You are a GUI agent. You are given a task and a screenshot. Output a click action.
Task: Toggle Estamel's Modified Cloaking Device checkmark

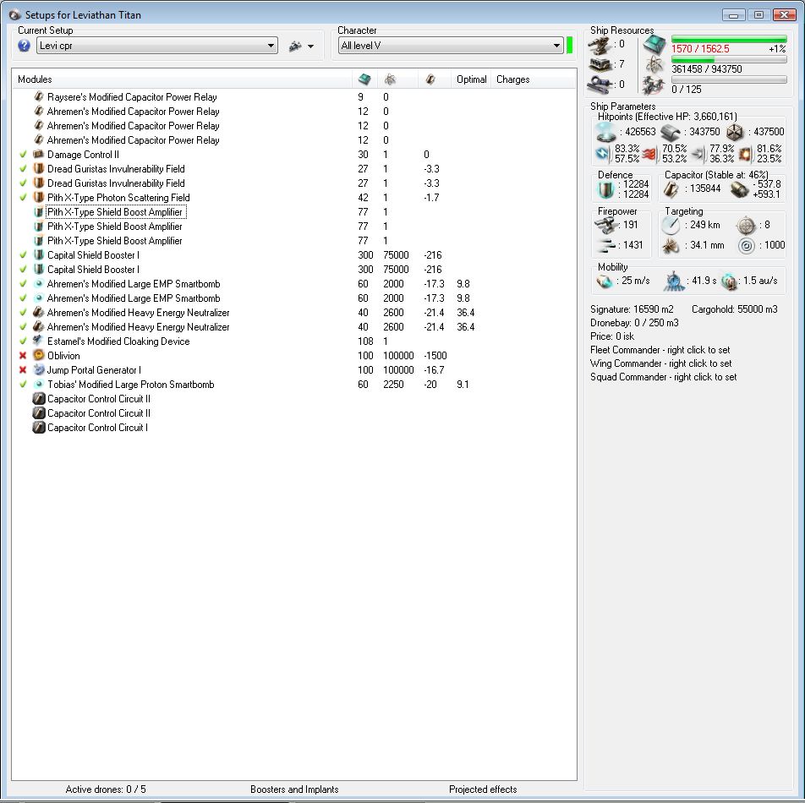pos(23,341)
